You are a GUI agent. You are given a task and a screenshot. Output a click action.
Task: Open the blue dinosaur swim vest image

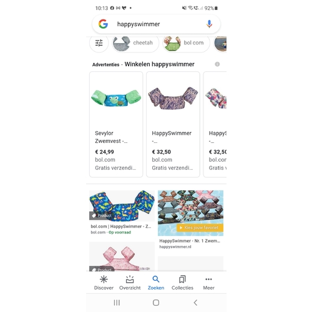(122, 206)
